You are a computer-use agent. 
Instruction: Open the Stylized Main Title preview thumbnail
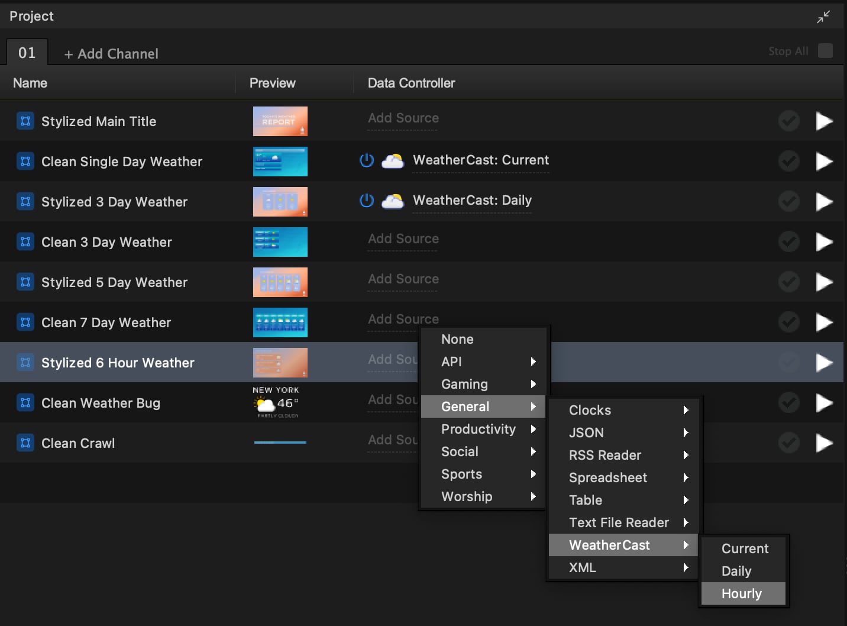click(280, 121)
